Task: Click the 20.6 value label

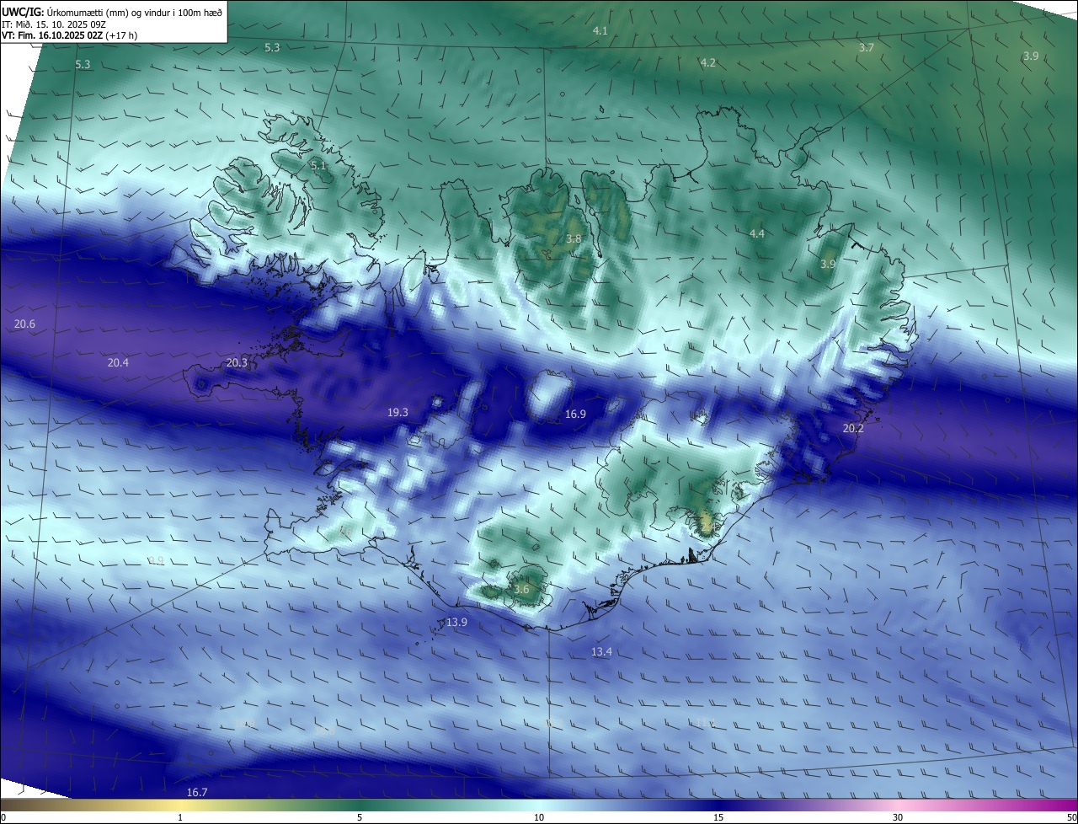Action: 25,324
